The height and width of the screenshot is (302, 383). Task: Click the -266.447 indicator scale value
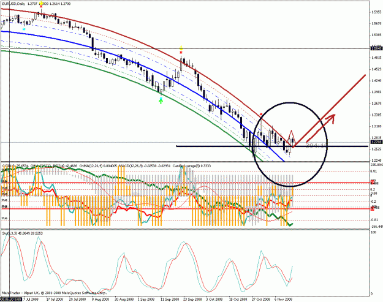pyautogui.click(x=377, y=227)
